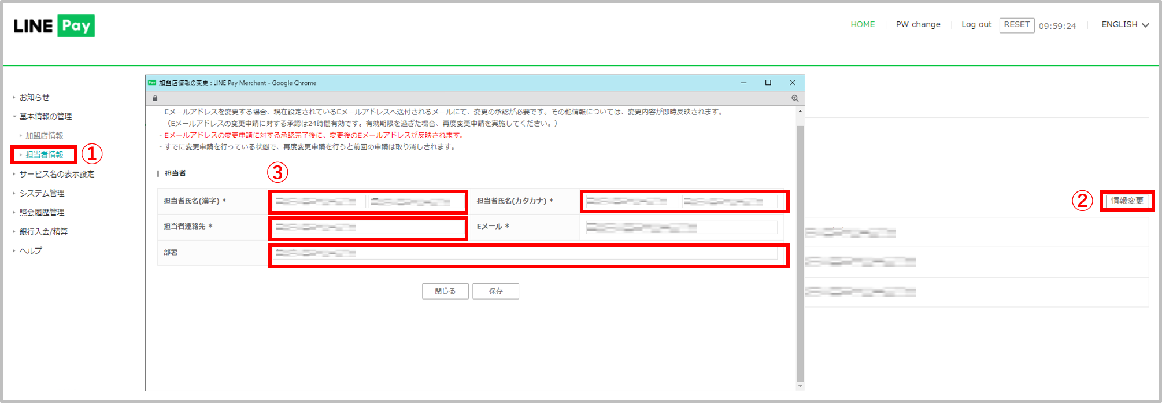
Task: Go to PW change page
Action: point(918,24)
